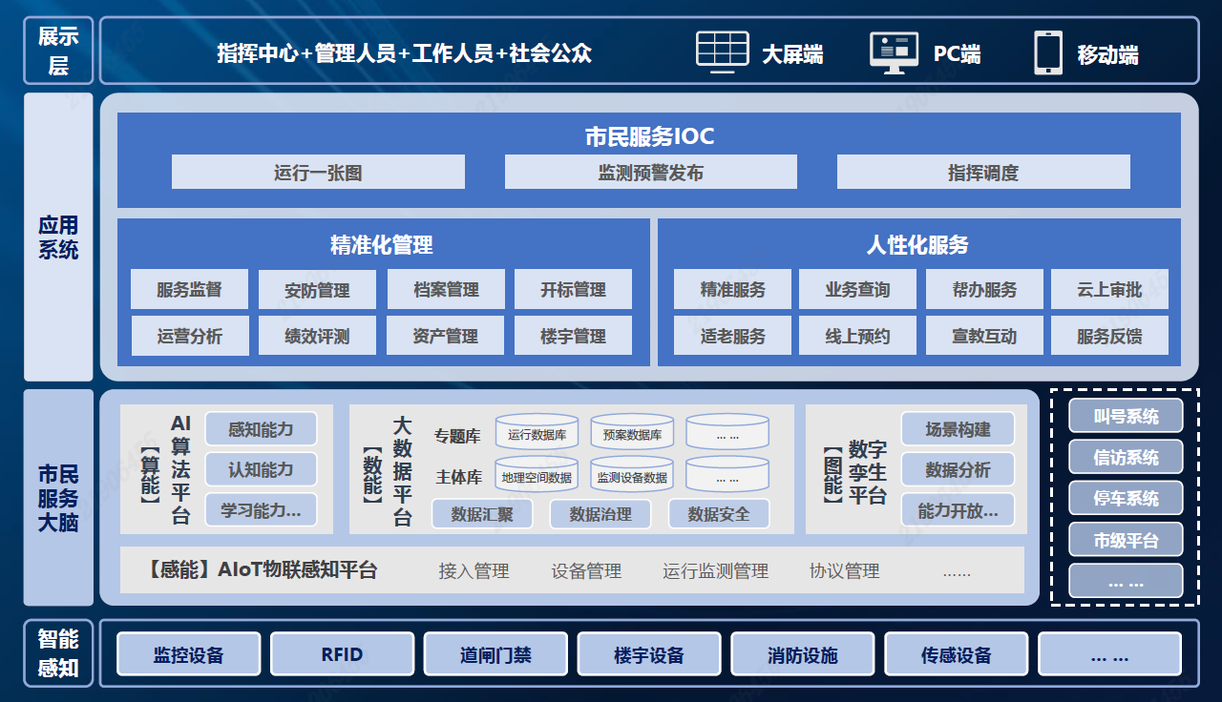Select the 数据治理 capability
The height and width of the screenshot is (702, 1222).
600,514
